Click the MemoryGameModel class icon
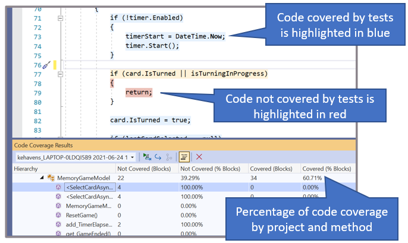The image size is (408, 243). pyautogui.click(x=51, y=178)
